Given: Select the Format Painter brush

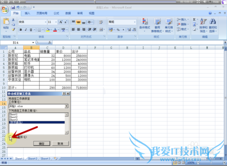Looking at the screenshot, I should tap(13, 29).
